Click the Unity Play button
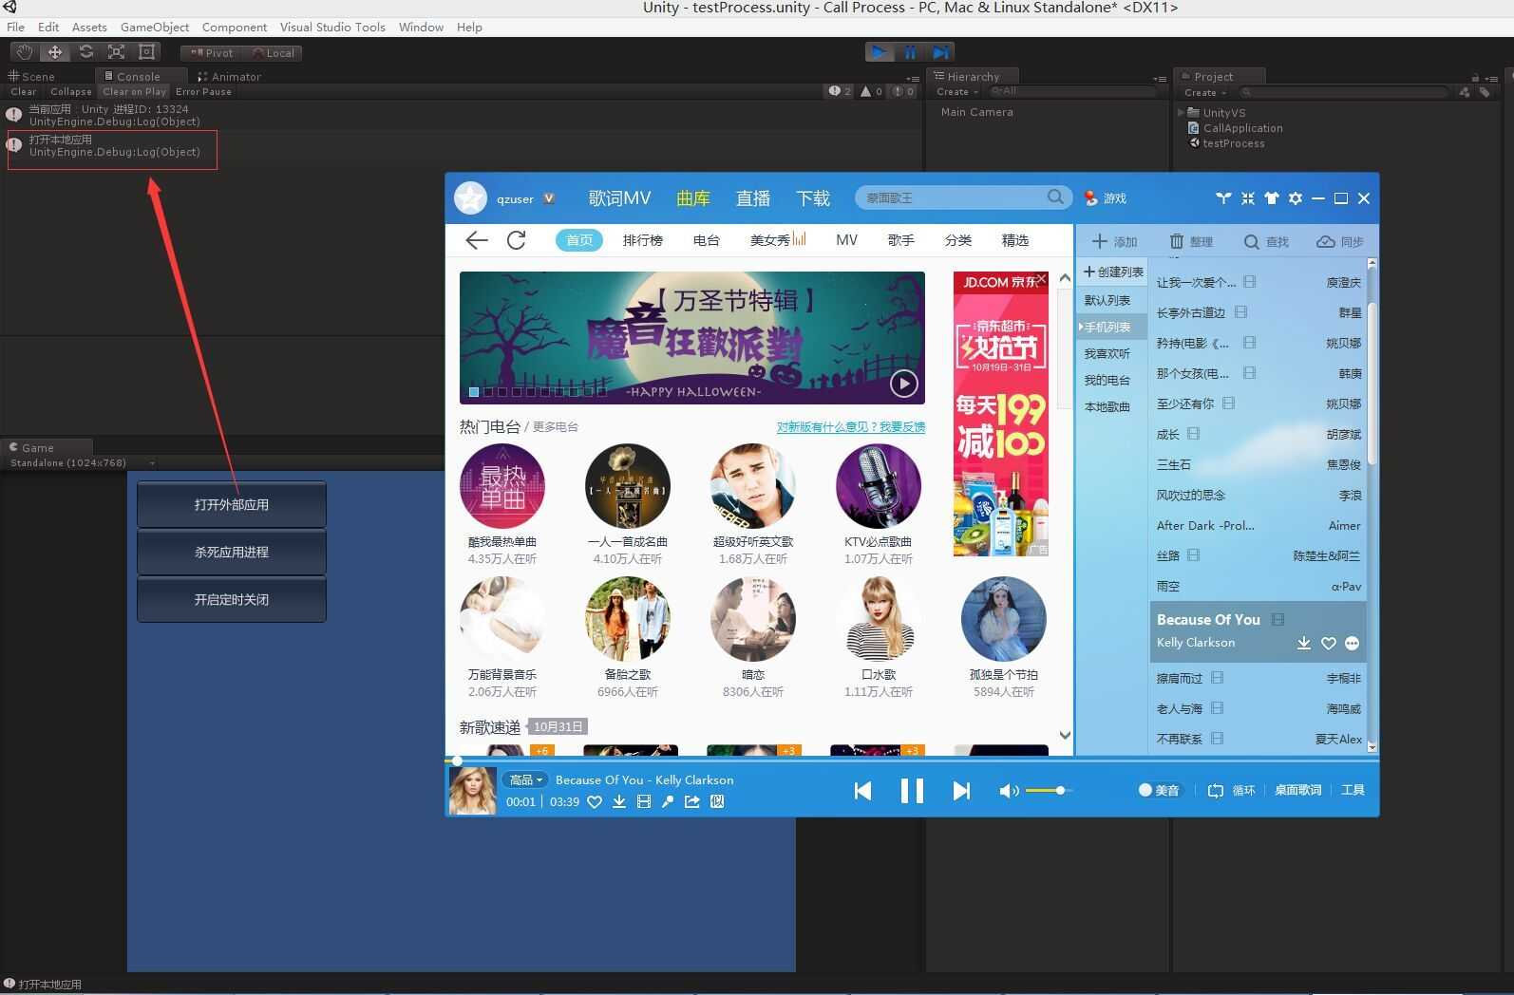1514x995 pixels. pos(880,52)
